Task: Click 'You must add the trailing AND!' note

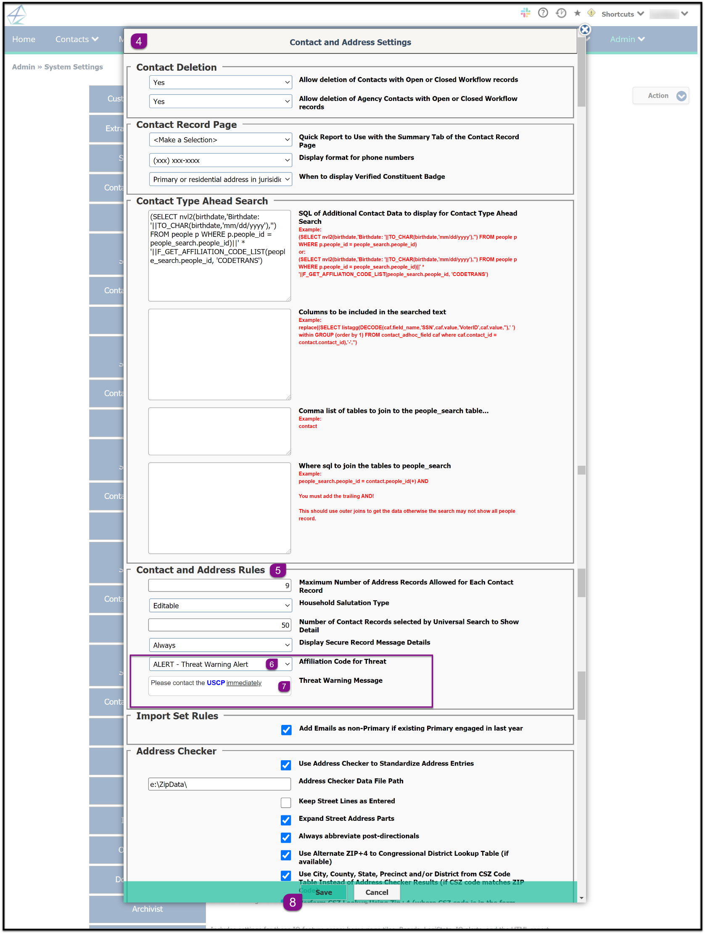Action: pos(336,496)
